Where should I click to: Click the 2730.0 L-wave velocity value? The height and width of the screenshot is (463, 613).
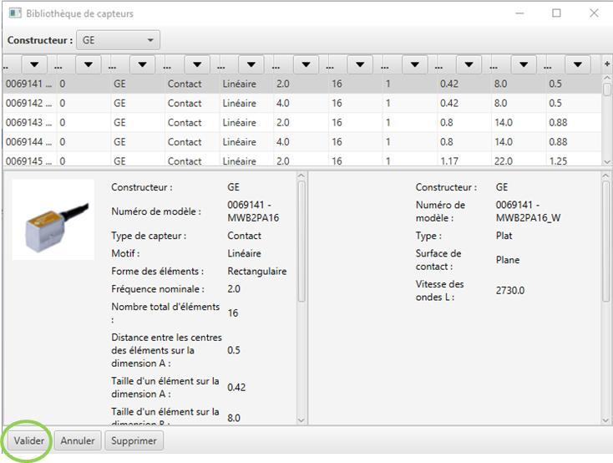[x=509, y=290]
